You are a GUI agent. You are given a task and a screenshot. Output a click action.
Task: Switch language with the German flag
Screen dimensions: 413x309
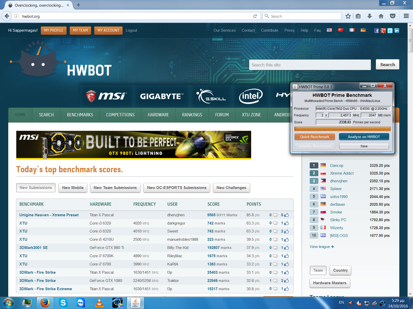click(x=363, y=30)
